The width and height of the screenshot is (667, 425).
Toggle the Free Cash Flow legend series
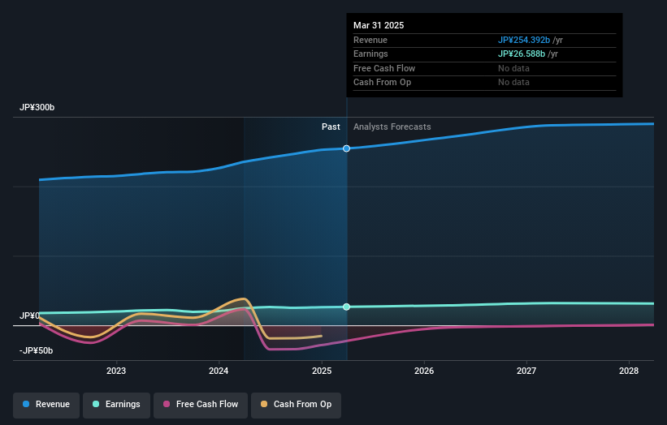(x=201, y=405)
